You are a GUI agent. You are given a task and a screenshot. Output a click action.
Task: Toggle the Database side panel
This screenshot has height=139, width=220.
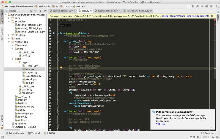218,17
